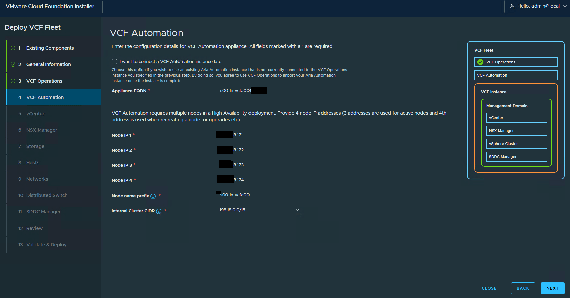Click the Appliance FQDN input field
570x298 pixels.
pyautogui.click(x=259, y=91)
